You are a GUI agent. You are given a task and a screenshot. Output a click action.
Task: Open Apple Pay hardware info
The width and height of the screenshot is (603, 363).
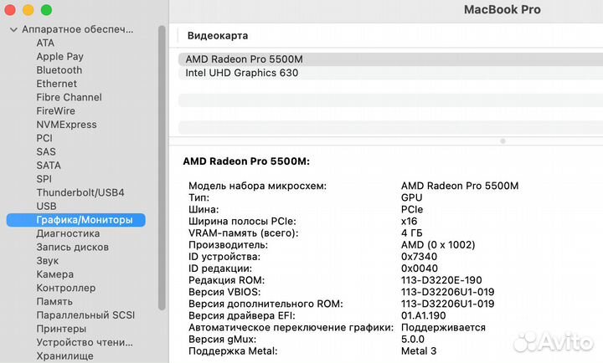pyautogui.click(x=60, y=57)
